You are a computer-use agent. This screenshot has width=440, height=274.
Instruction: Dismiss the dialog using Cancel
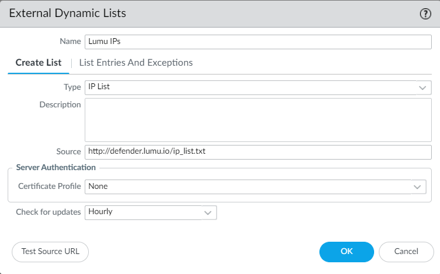click(406, 251)
